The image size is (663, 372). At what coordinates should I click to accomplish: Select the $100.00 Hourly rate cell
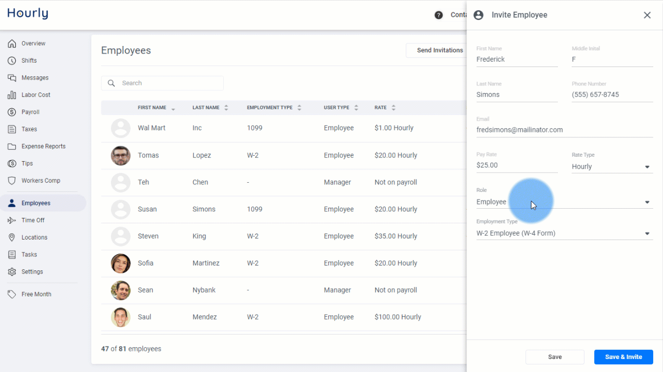(x=398, y=317)
